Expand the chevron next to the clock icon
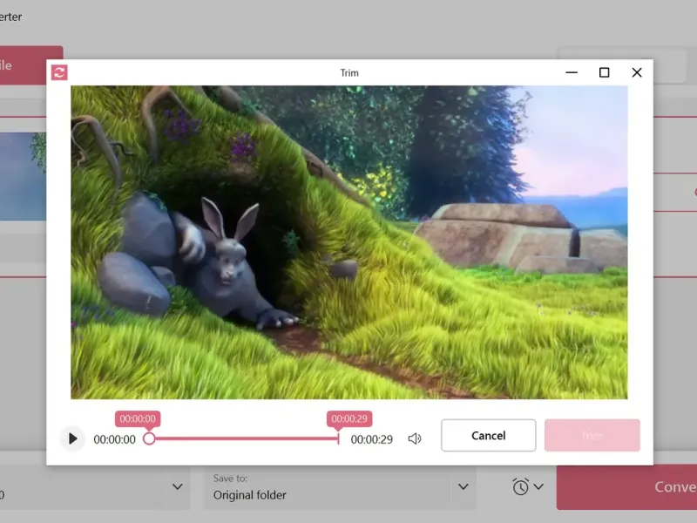This screenshot has width=697, height=523. point(538,487)
